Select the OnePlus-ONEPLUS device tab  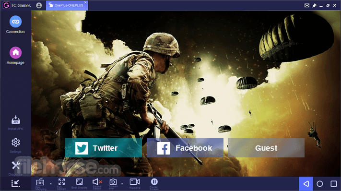[x=67, y=5]
